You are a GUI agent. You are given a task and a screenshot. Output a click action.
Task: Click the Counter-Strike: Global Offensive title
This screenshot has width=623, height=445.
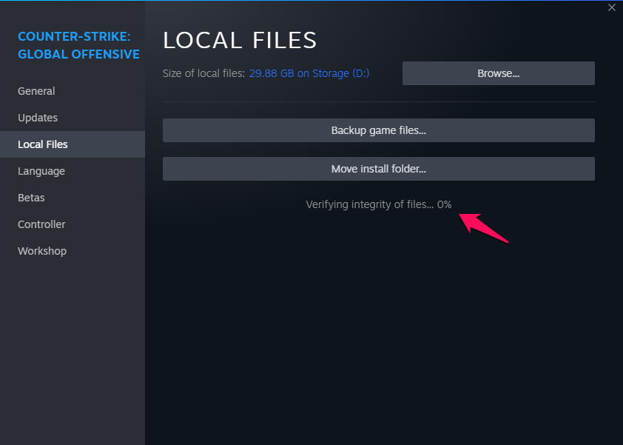coord(78,45)
